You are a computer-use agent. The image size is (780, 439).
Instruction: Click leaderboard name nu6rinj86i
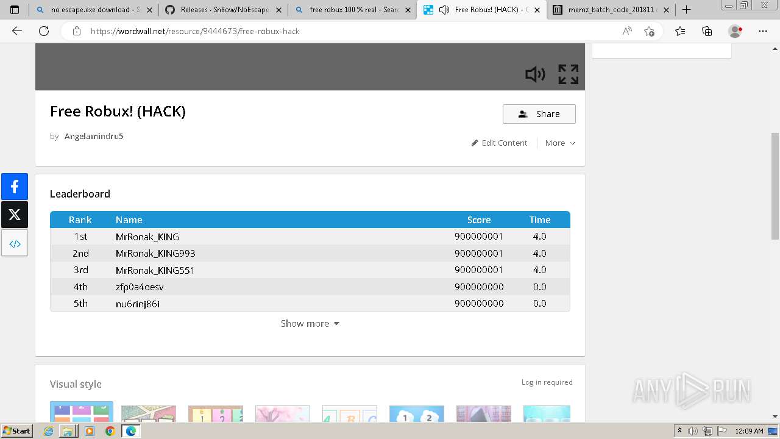point(138,303)
